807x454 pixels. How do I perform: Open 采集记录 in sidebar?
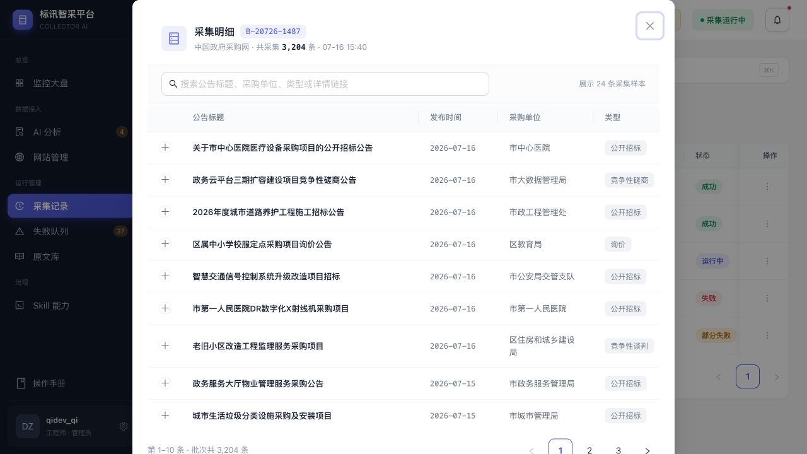[70, 206]
